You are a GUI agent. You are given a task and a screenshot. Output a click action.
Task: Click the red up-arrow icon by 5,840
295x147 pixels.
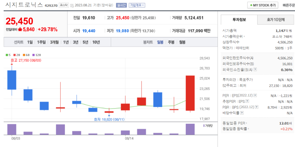tap(20, 29)
